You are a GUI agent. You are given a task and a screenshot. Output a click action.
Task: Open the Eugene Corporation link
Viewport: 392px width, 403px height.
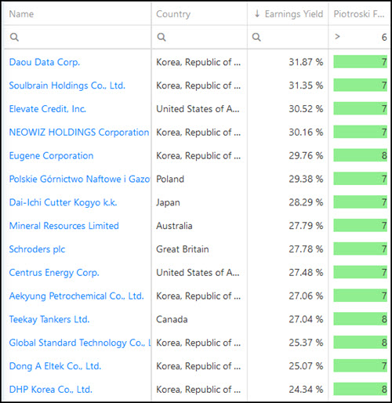51,156
